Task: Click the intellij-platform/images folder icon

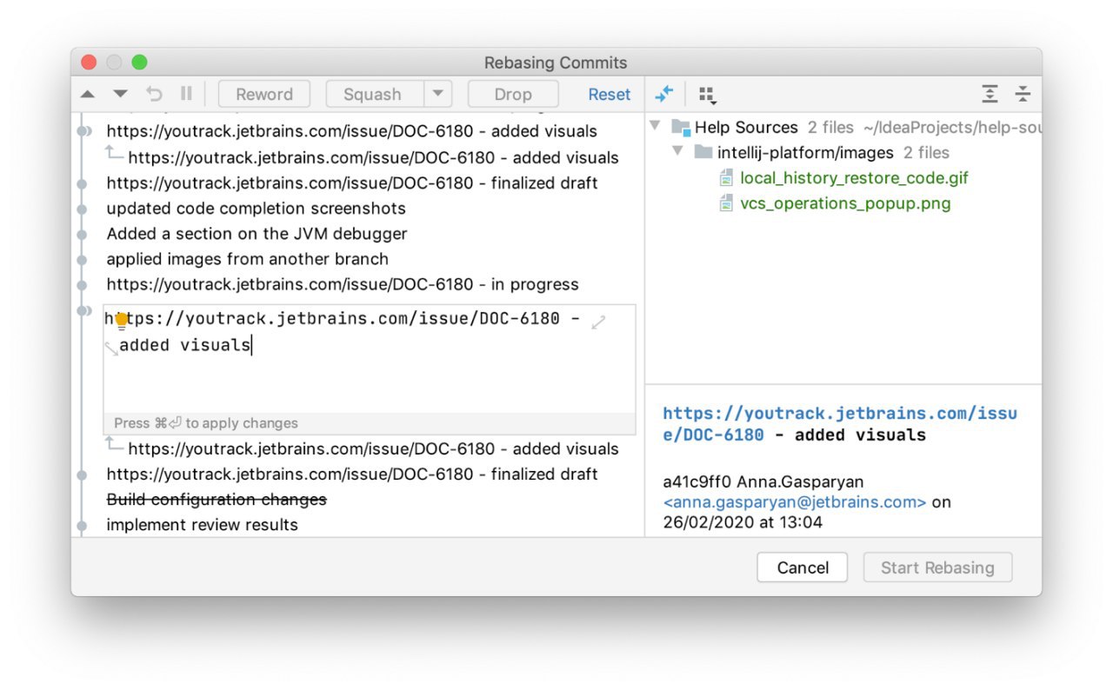Action: [703, 153]
